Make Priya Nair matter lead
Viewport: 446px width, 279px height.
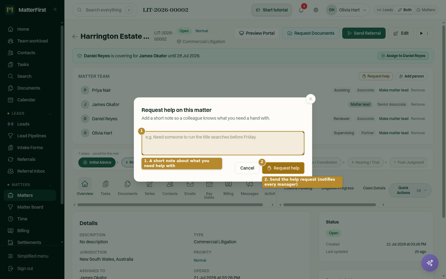pyautogui.click(x=394, y=90)
